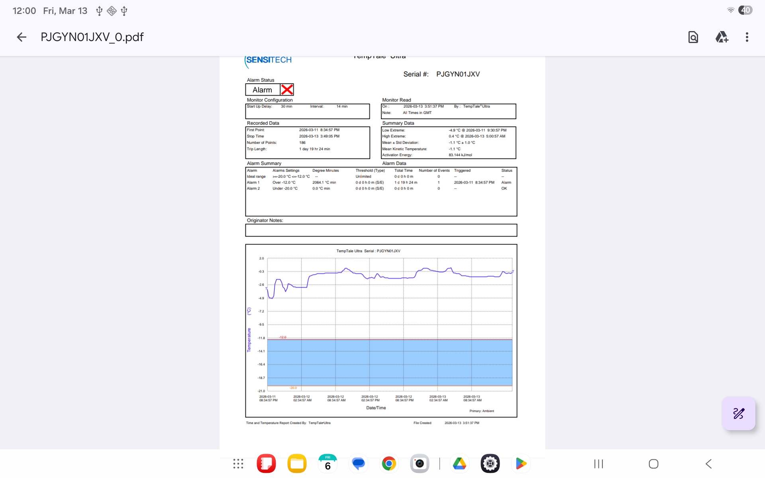Open find-in-document search icon

coord(693,37)
